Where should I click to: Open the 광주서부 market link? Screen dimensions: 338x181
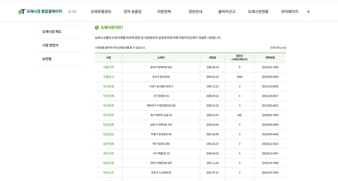109,153
